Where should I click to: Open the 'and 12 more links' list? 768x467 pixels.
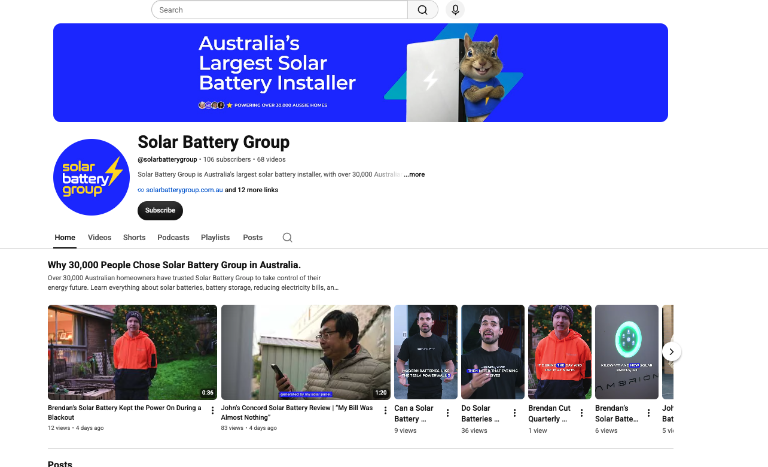[x=252, y=190]
